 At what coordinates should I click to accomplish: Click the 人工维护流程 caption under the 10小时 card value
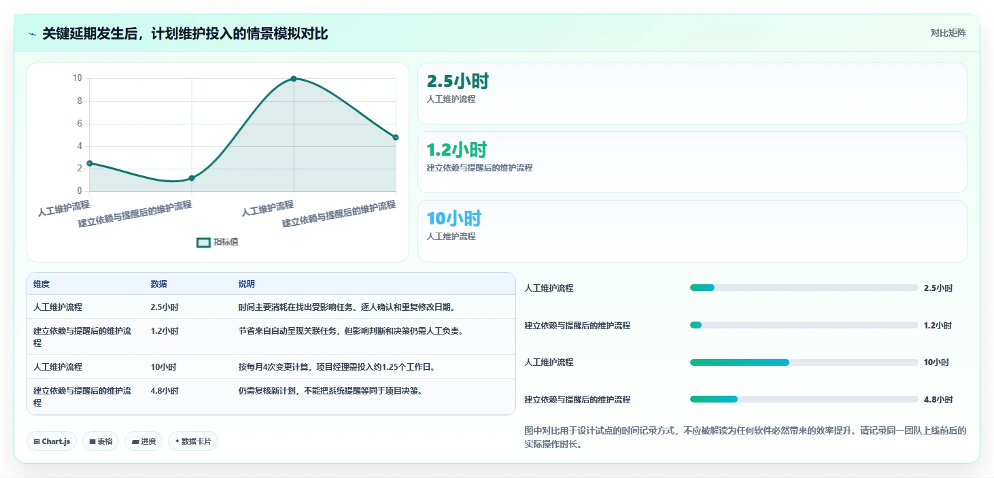[x=451, y=237]
